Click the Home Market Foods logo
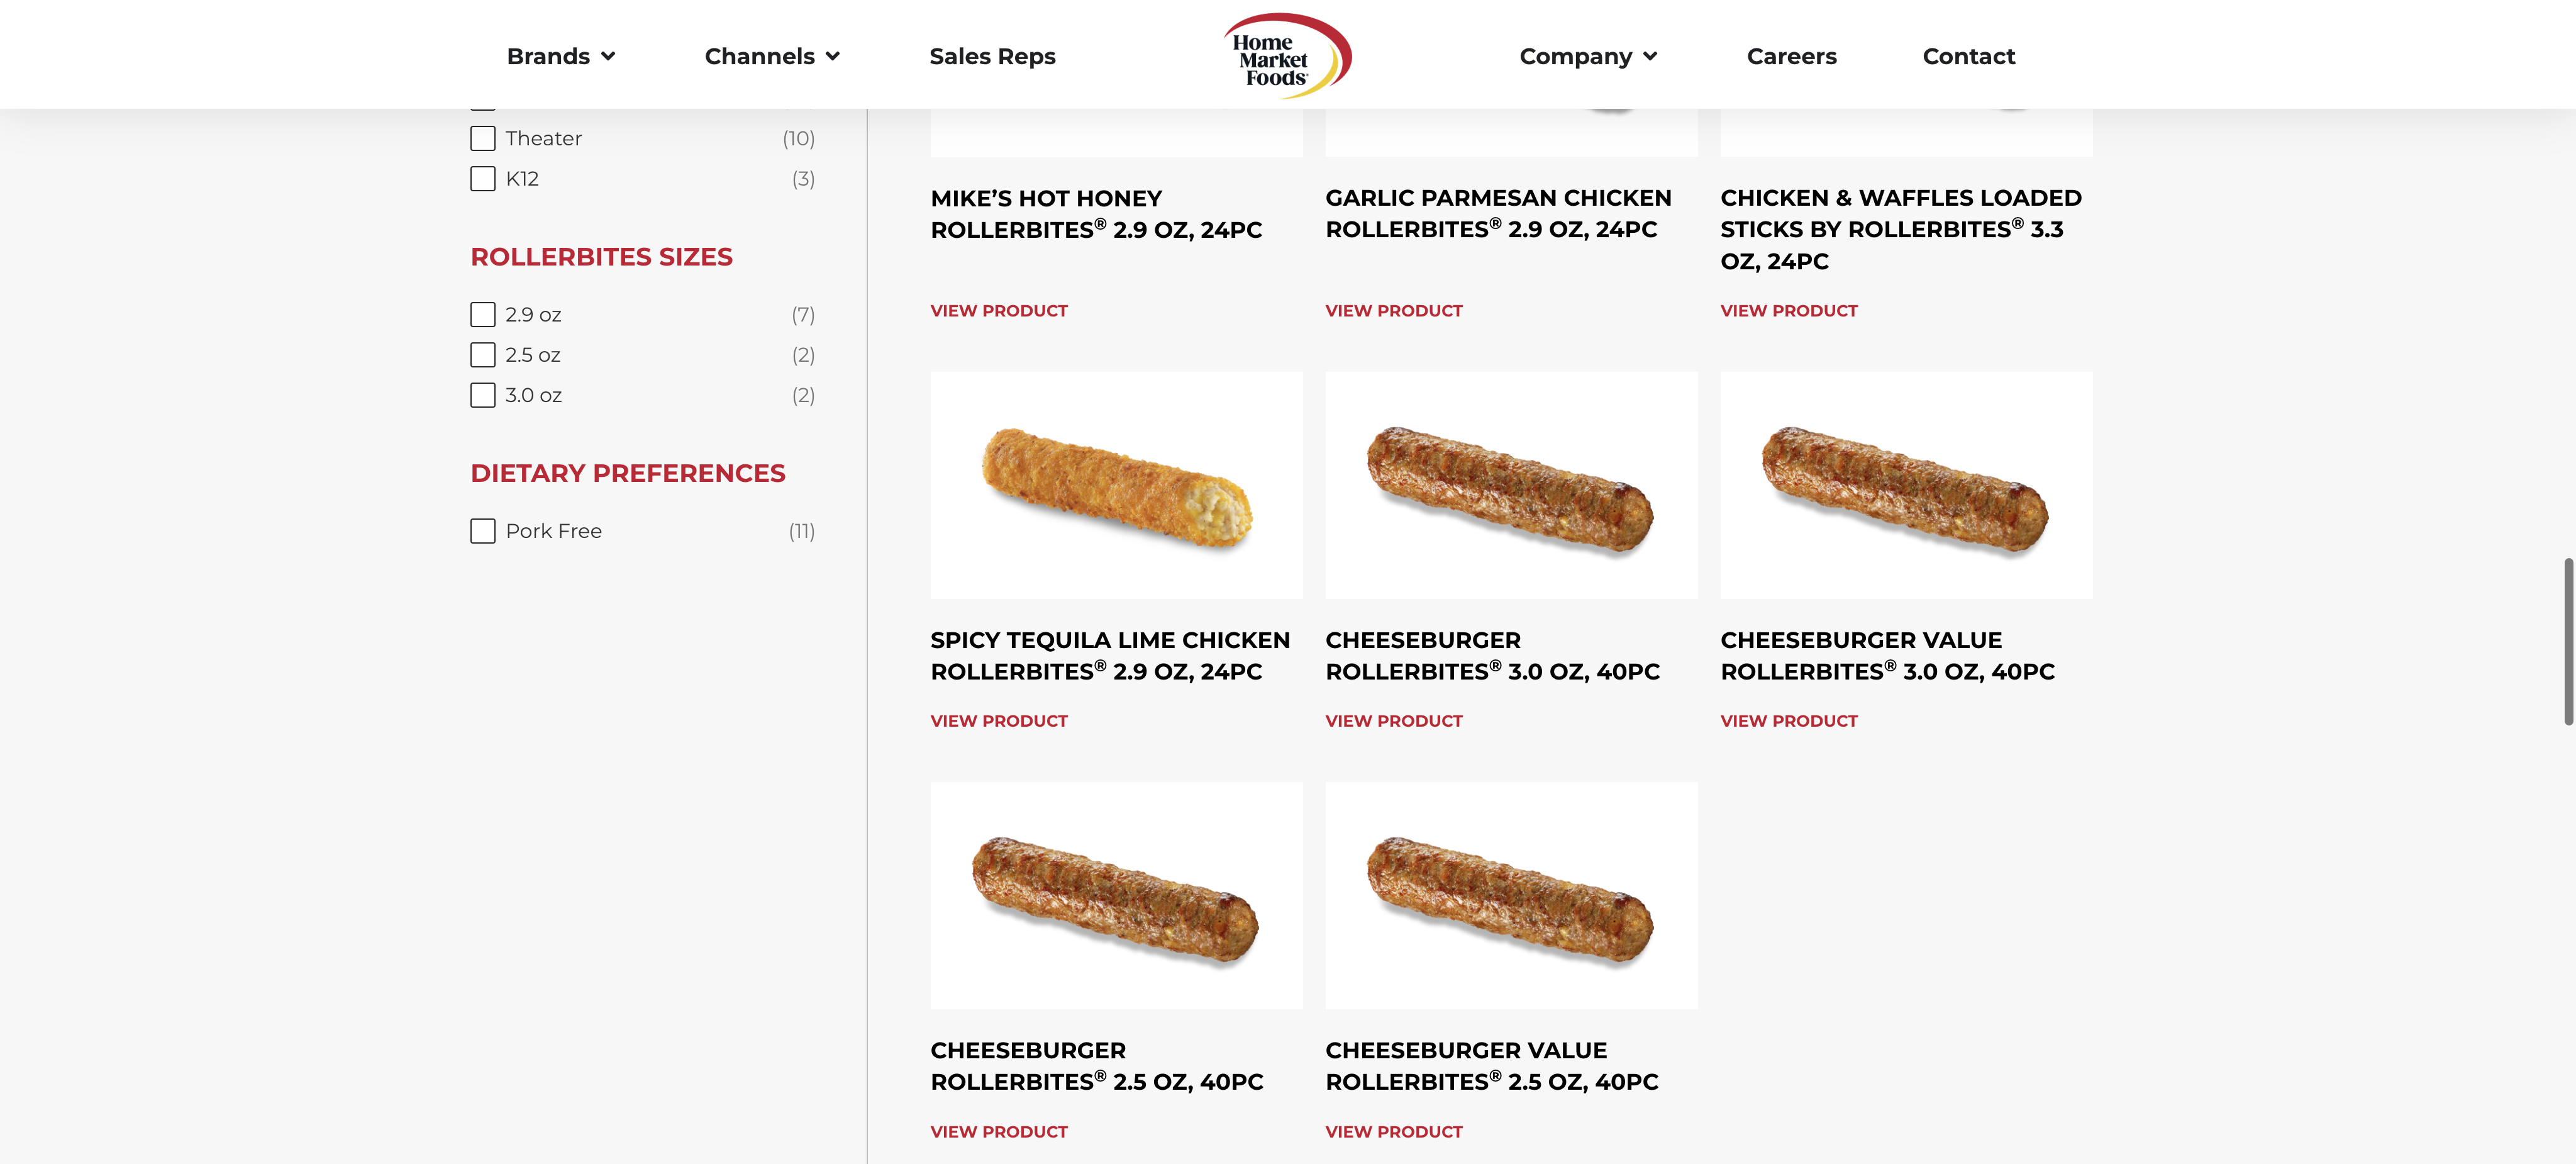This screenshot has width=2576, height=1164. (1287, 56)
